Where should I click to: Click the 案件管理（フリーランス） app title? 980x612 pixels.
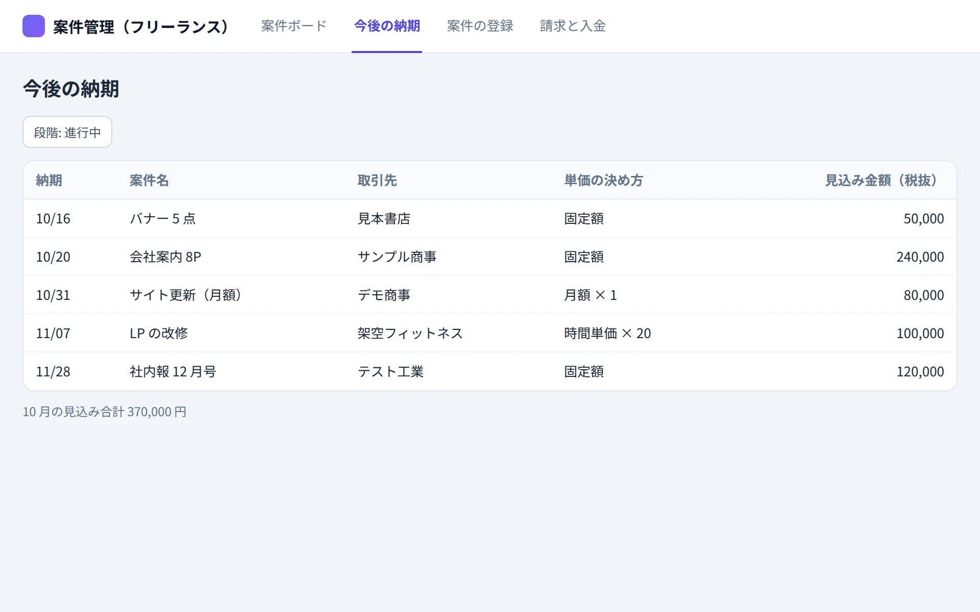click(141, 27)
